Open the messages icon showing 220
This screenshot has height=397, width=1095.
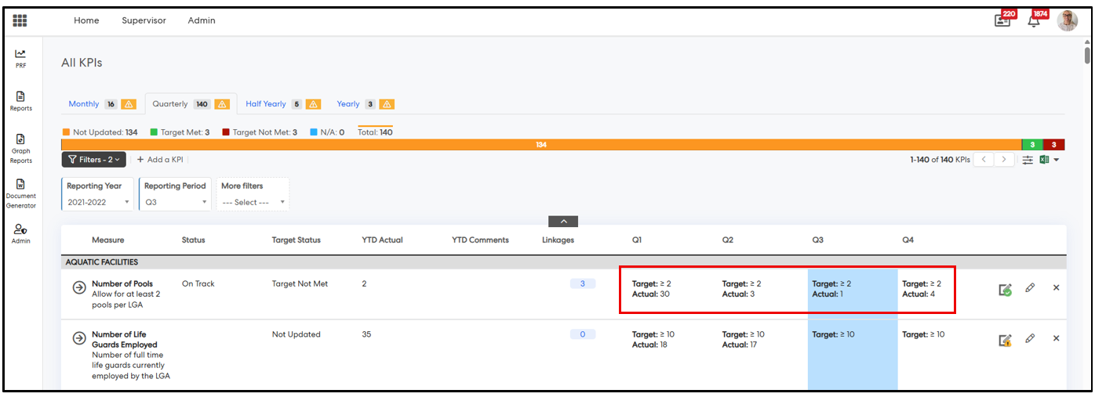coord(1003,21)
